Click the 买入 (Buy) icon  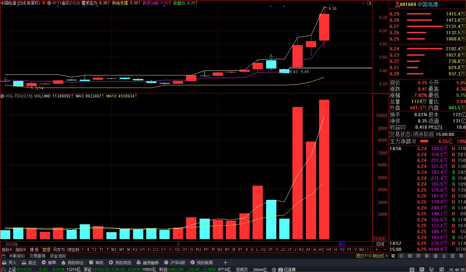coord(4,262)
